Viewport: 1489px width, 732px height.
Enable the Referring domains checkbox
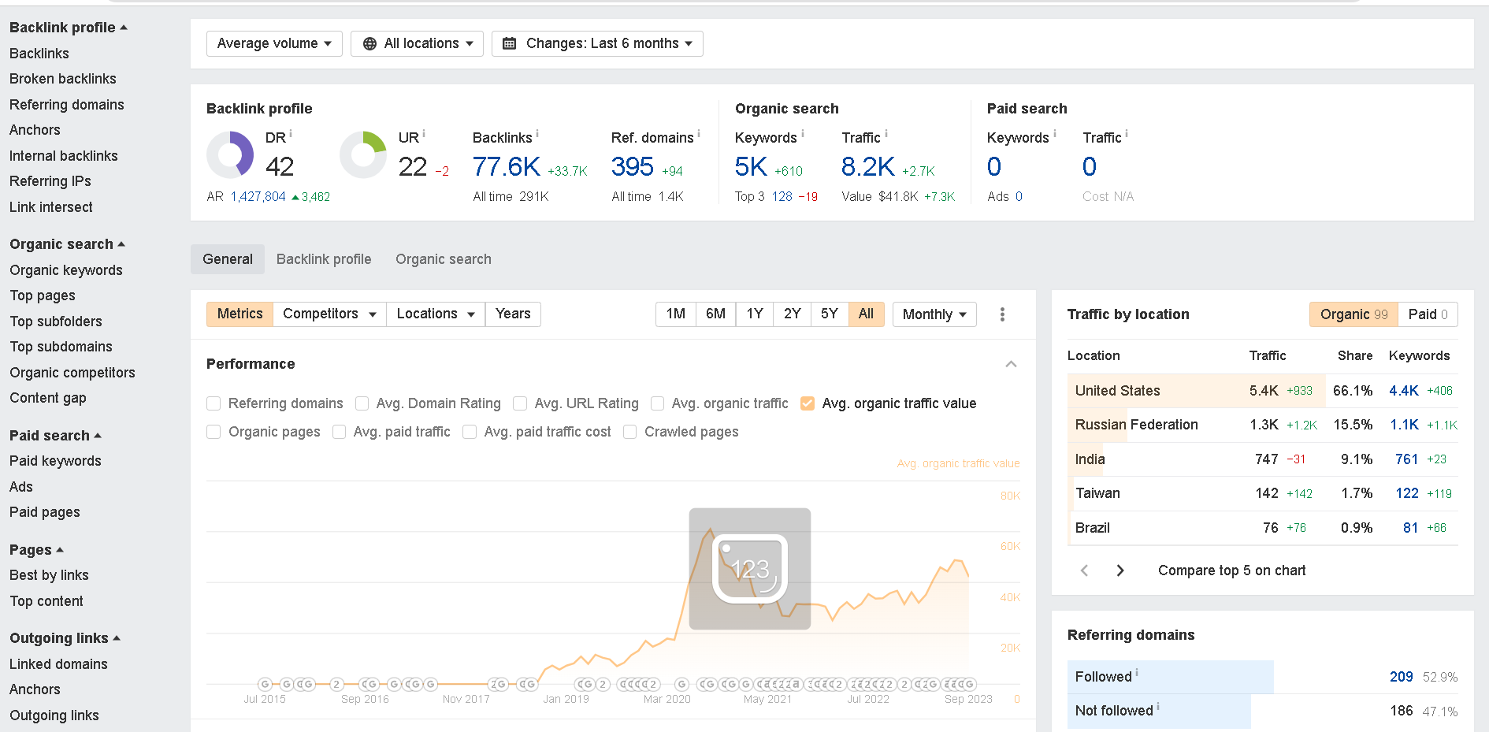(214, 403)
